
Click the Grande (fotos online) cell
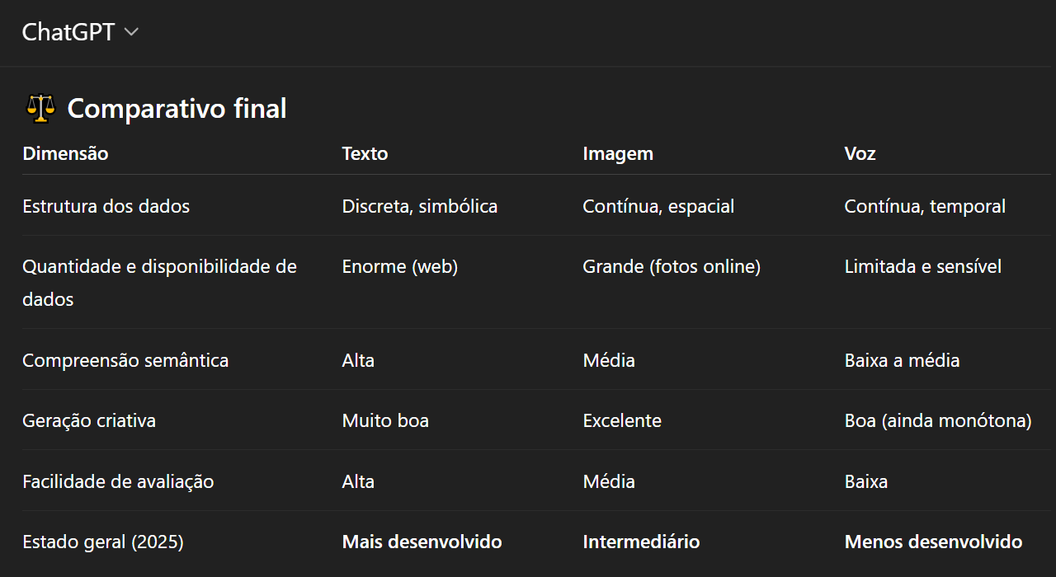[672, 266]
